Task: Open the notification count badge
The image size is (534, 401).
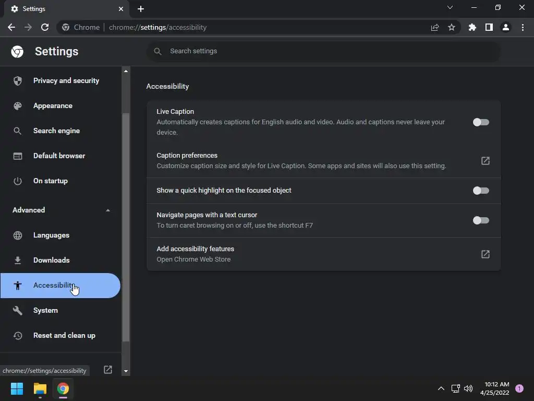Action: (x=519, y=388)
